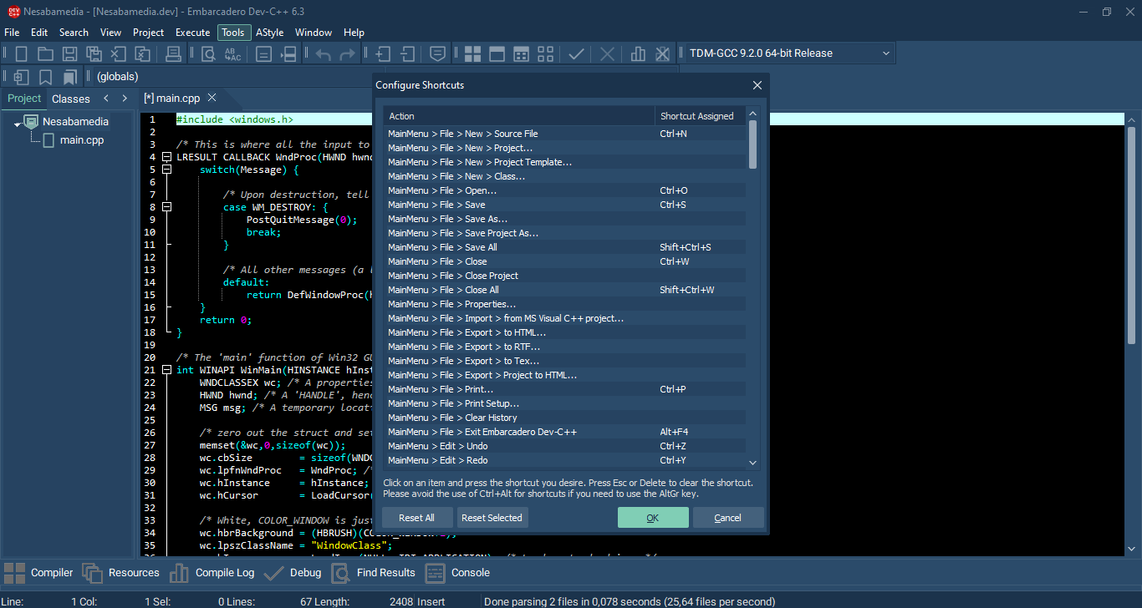Viewport: 1142px width, 608px height.
Task: Click the Save All toolbar icon
Action: point(94,54)
